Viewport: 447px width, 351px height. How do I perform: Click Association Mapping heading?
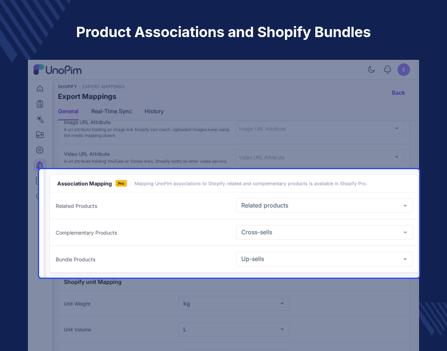click(x=84, y=184)
